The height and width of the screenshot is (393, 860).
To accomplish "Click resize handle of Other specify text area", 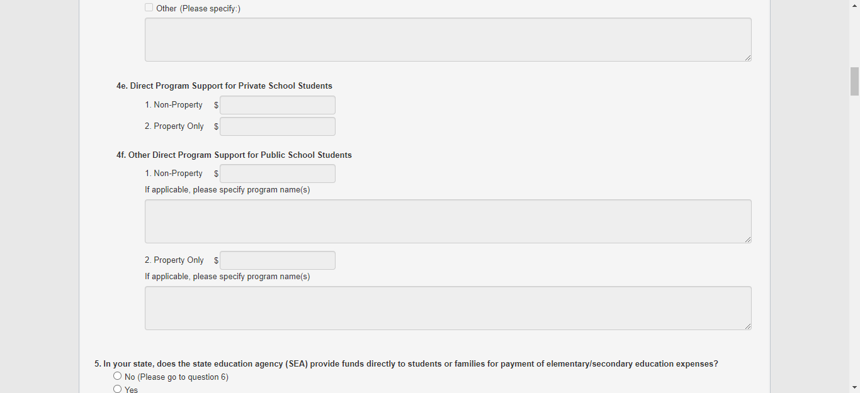I will [x=748, y=58].
